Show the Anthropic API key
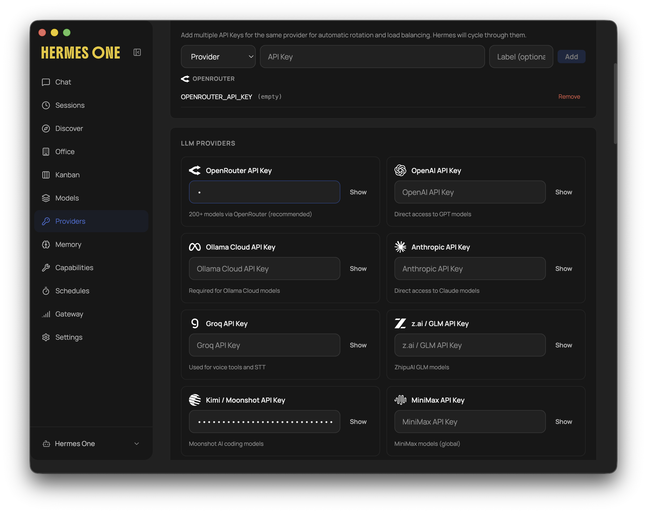The width and height of the screenshot is (647, 513). coord(563,269)
